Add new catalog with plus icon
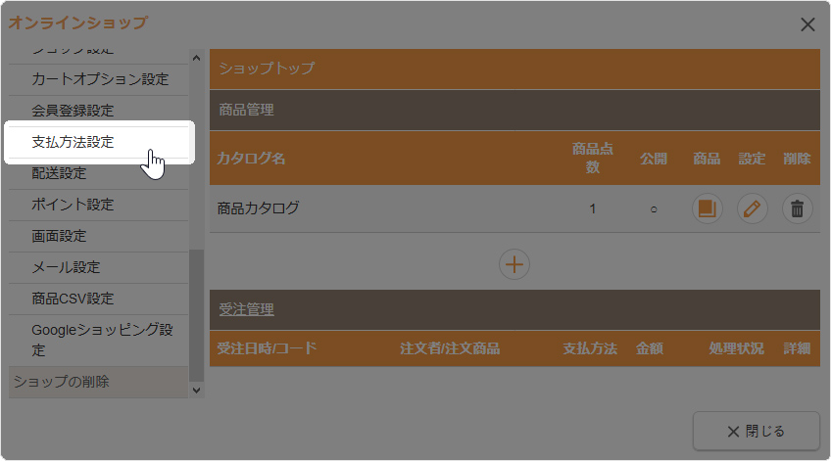The width and height of the screenshot is (831, 461). point(514,264)
